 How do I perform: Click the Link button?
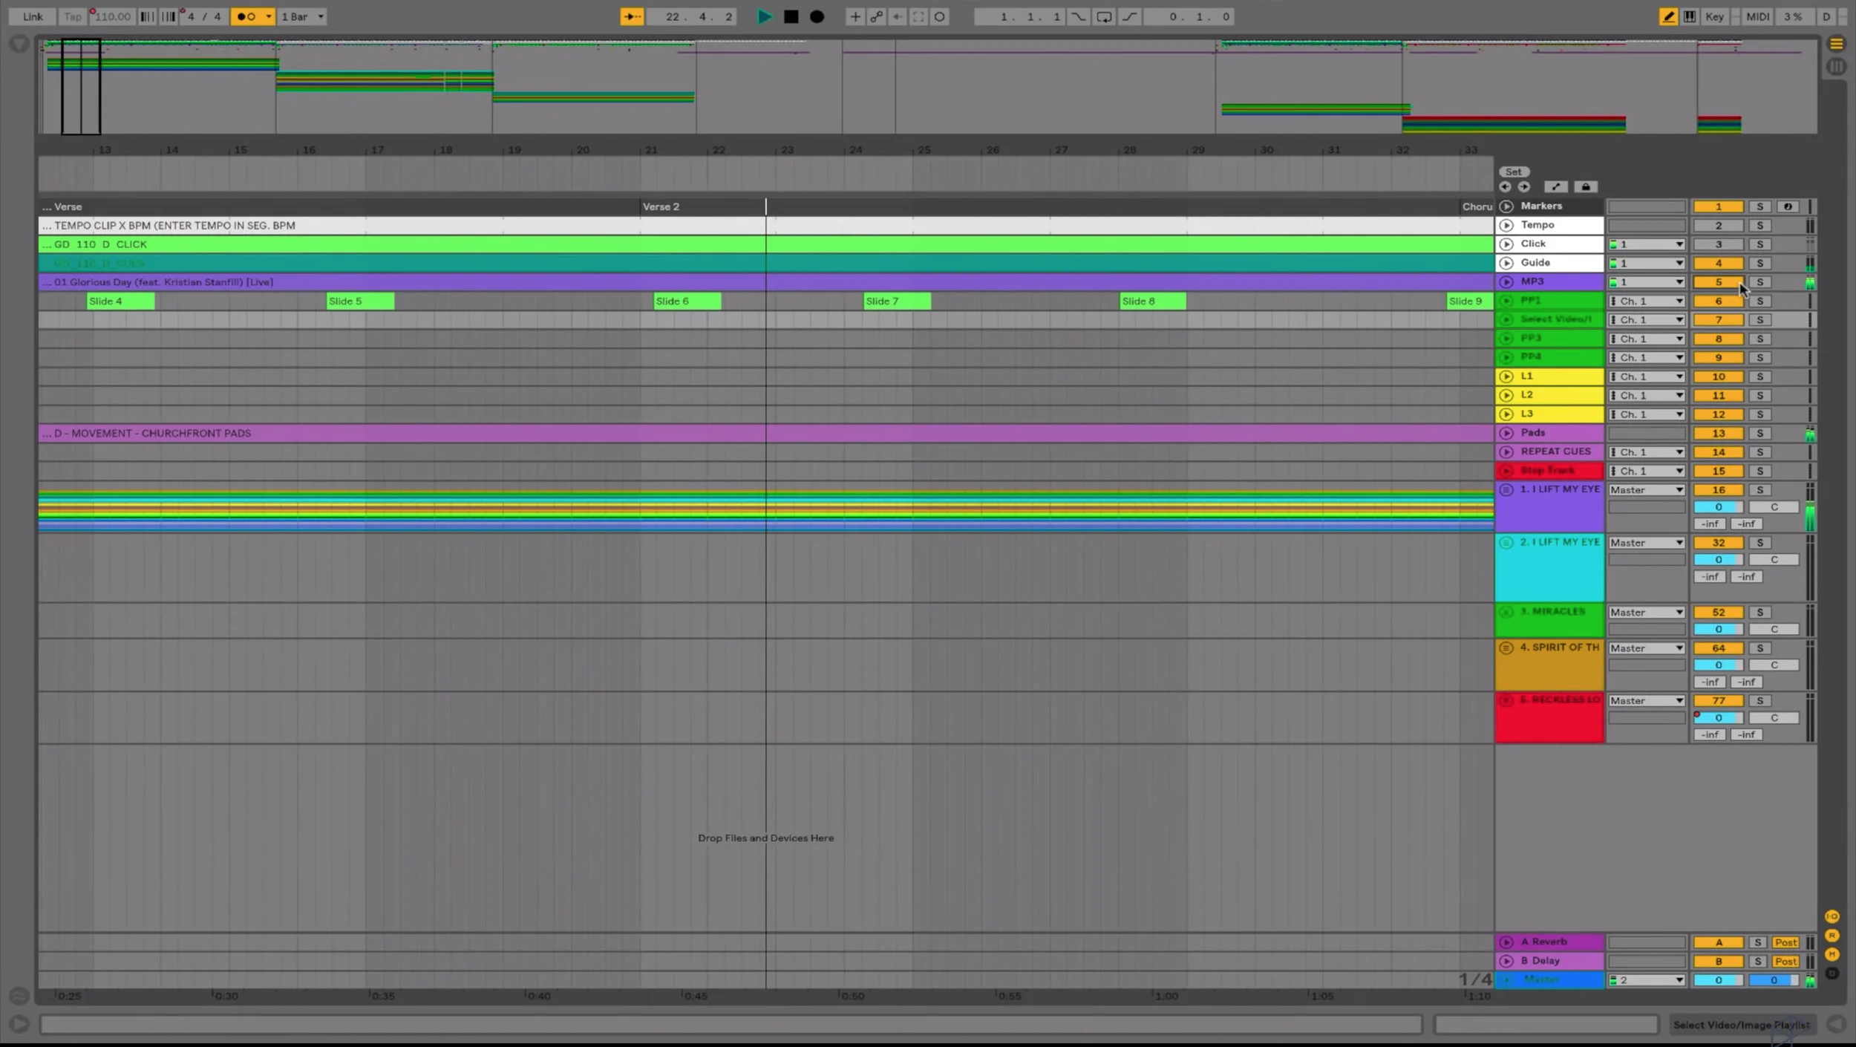point(33,16)
